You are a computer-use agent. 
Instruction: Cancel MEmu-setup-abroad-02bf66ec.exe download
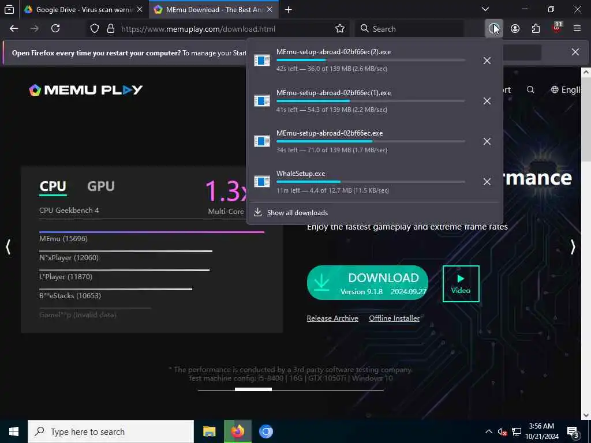click(487, 141)
